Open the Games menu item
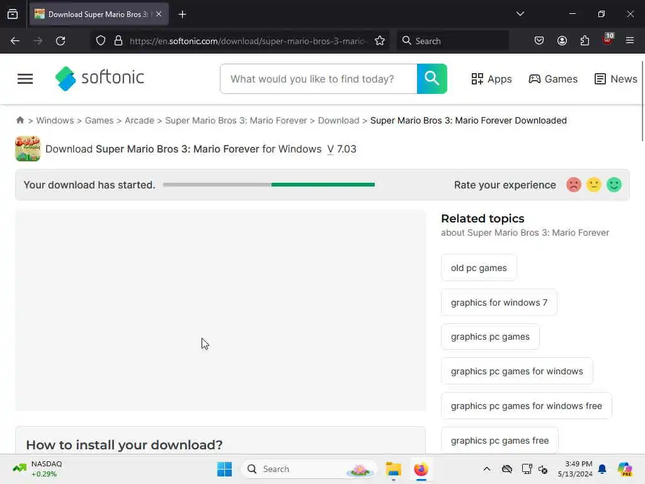 pos(553,79)
